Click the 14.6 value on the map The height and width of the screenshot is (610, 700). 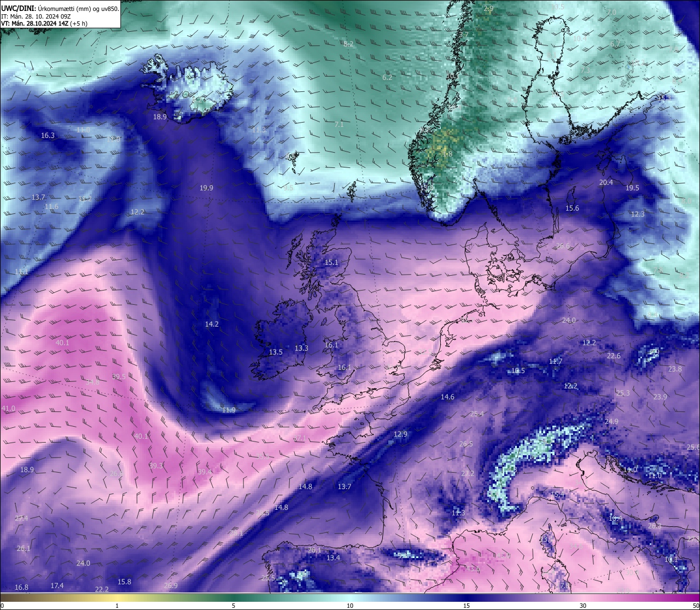(x=447, y=397)
